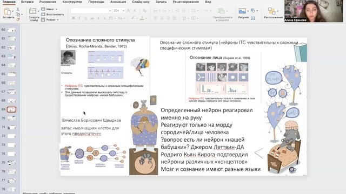Image resolution: width=346 pixels, height=194 pixels.
Task: Select slide 60 thumbnail
Action: [11, 30]
